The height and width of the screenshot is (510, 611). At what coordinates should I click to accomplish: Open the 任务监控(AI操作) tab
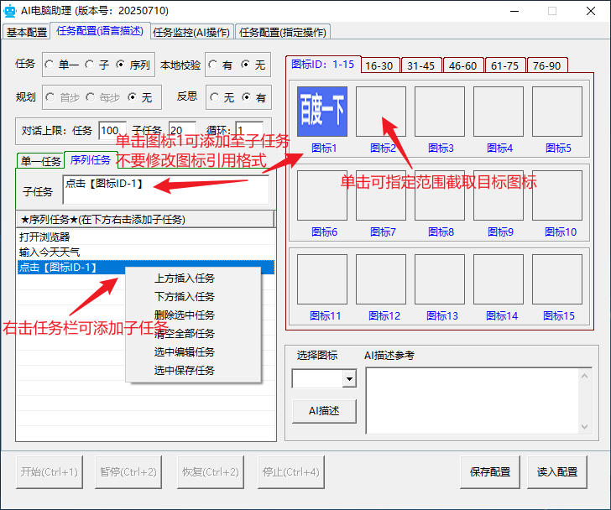(192, 32)
